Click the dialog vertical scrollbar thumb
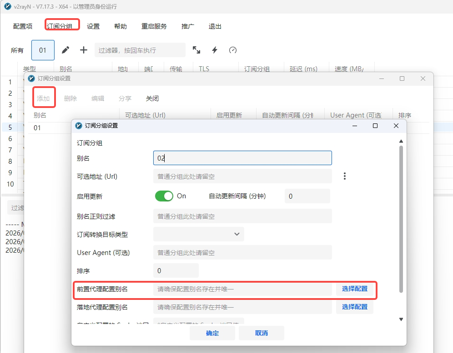The width and height of the screenshot is (453, 353). pos(401,219)
